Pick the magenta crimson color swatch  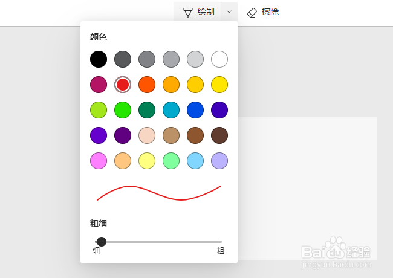99,85
